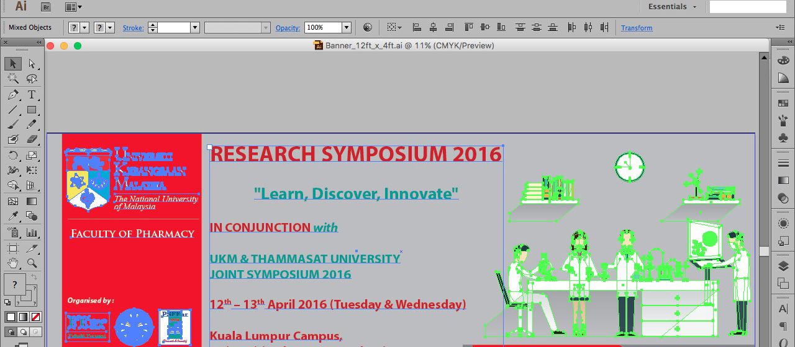Select the Artboard tool

click(12, 248)
